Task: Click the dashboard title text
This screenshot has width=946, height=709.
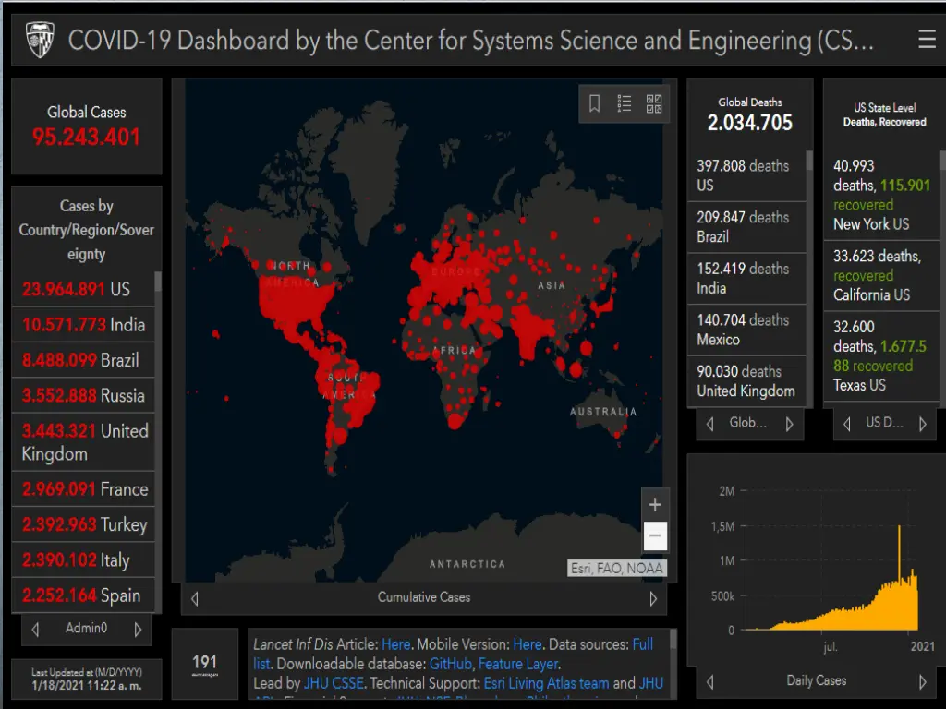Action: pos(470,41)
